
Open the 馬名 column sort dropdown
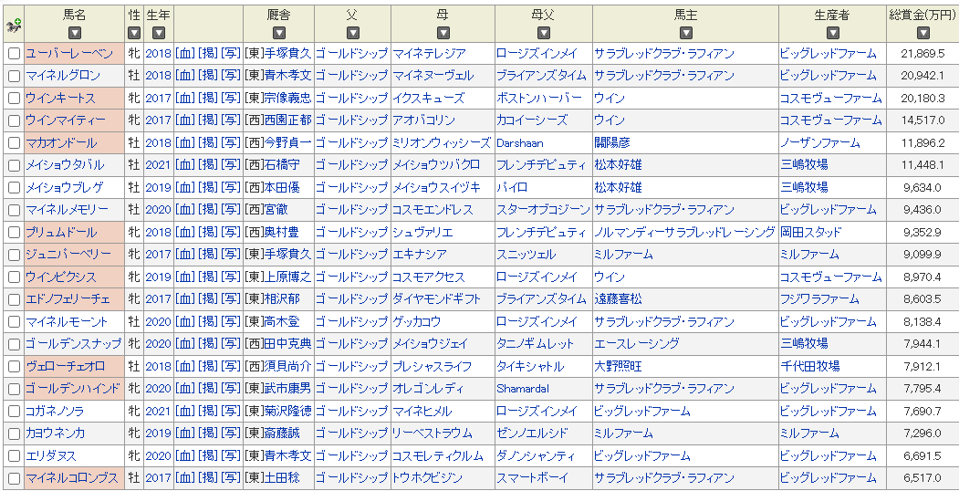75,33
